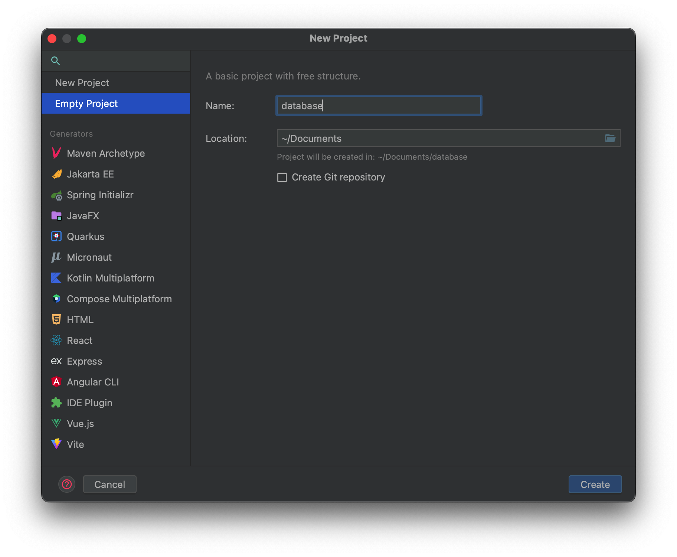This screenshot has height=557, width=677.
Task: Choose the Quarkus generator label
Action: coord(85,237)
